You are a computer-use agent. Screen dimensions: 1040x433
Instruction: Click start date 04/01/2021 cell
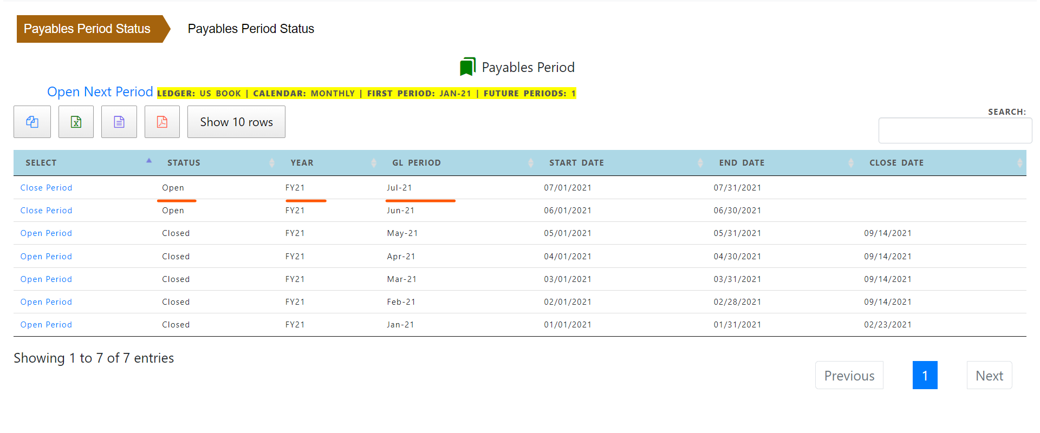(x=568, y=257)
